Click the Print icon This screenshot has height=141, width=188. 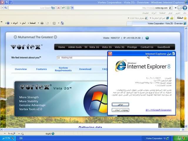(42, 23)
